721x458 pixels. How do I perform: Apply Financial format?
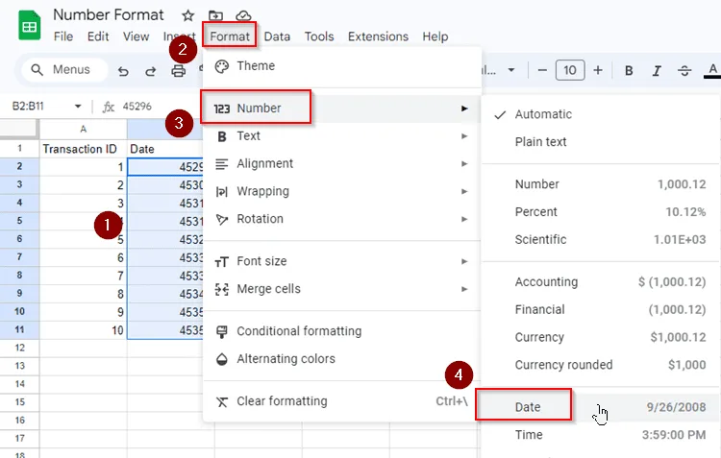coord(601,309)
